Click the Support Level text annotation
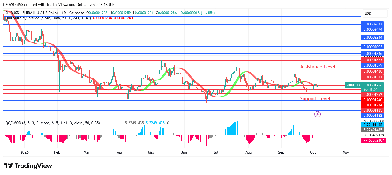Image resolution: width=392 pixels, height=175 pixels. 315,99
